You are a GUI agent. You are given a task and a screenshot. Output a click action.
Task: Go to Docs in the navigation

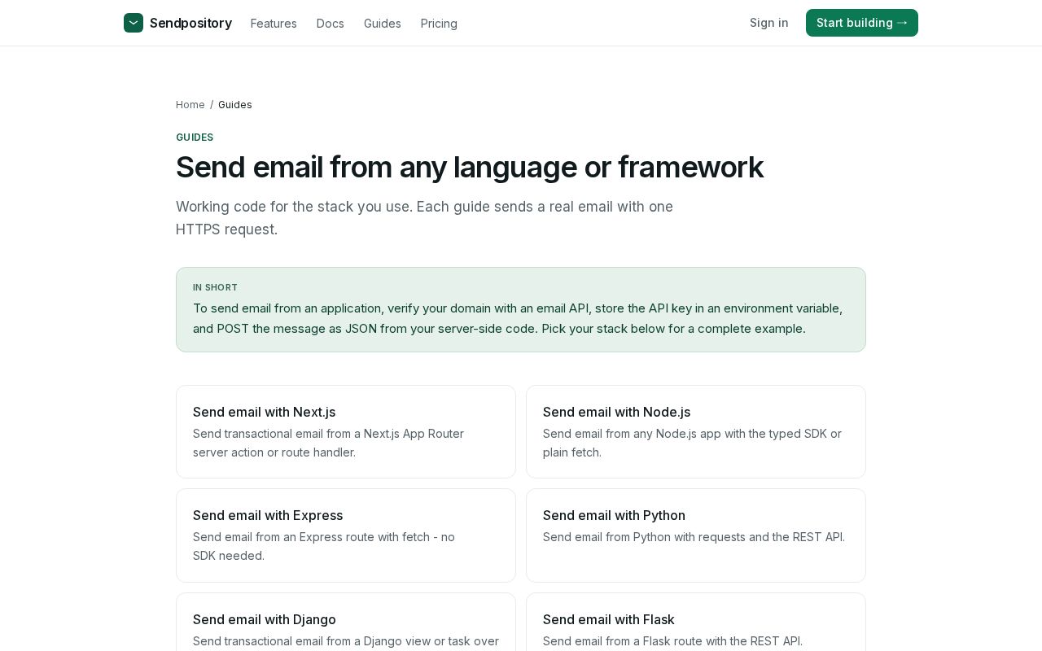tap(331, 24)
